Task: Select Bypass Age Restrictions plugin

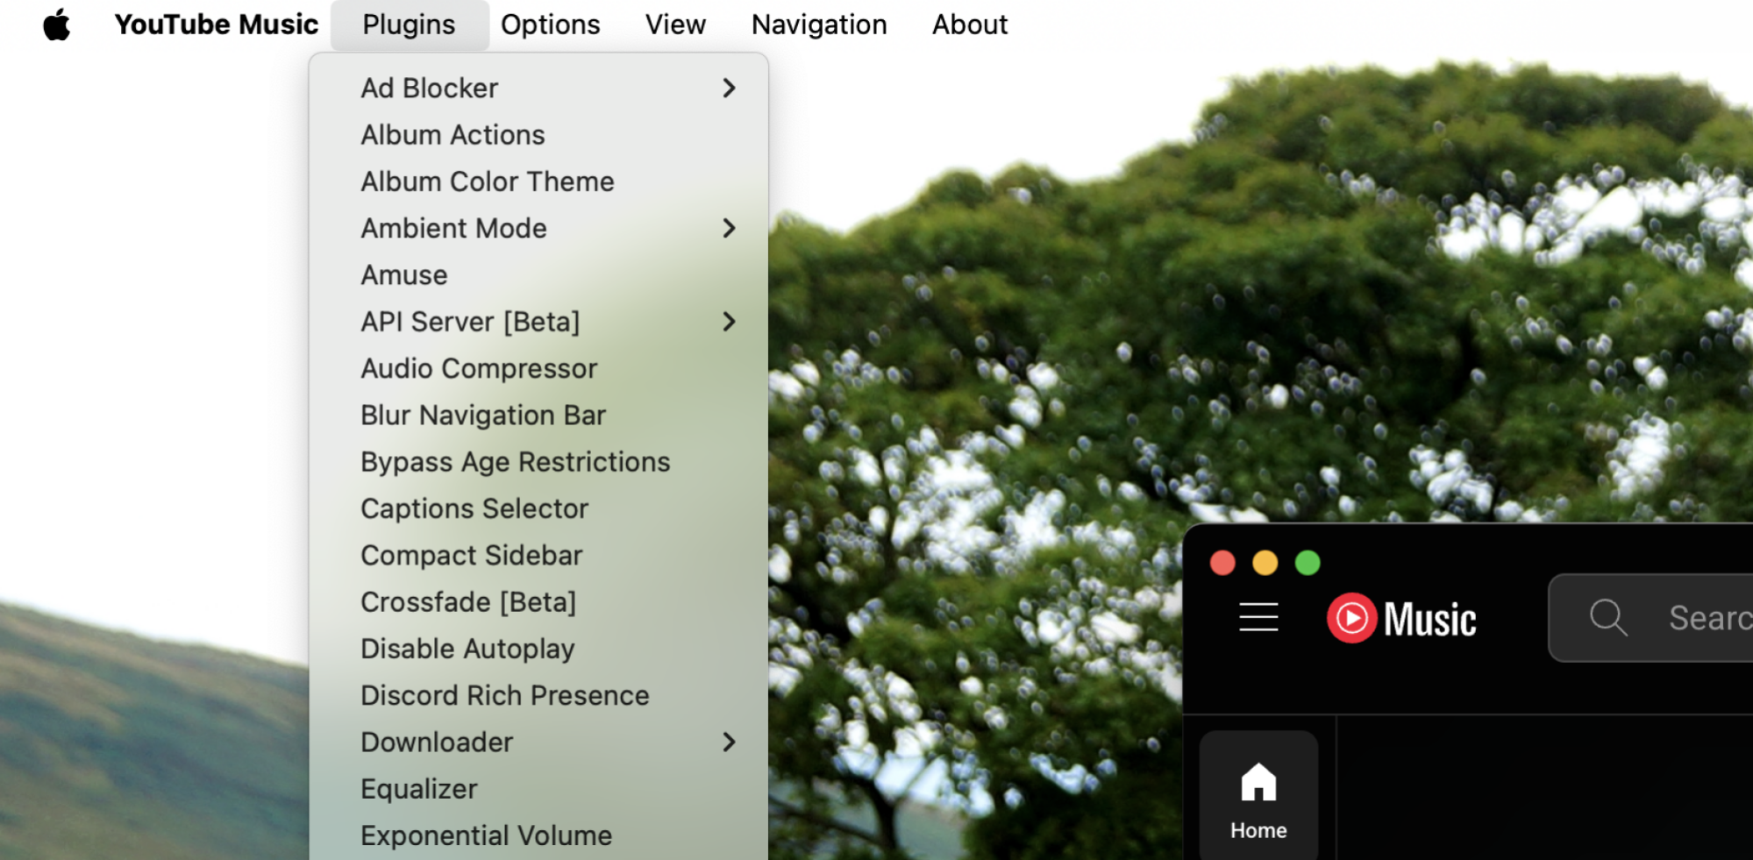Action: pyautogui.click(x=538, y=462)
